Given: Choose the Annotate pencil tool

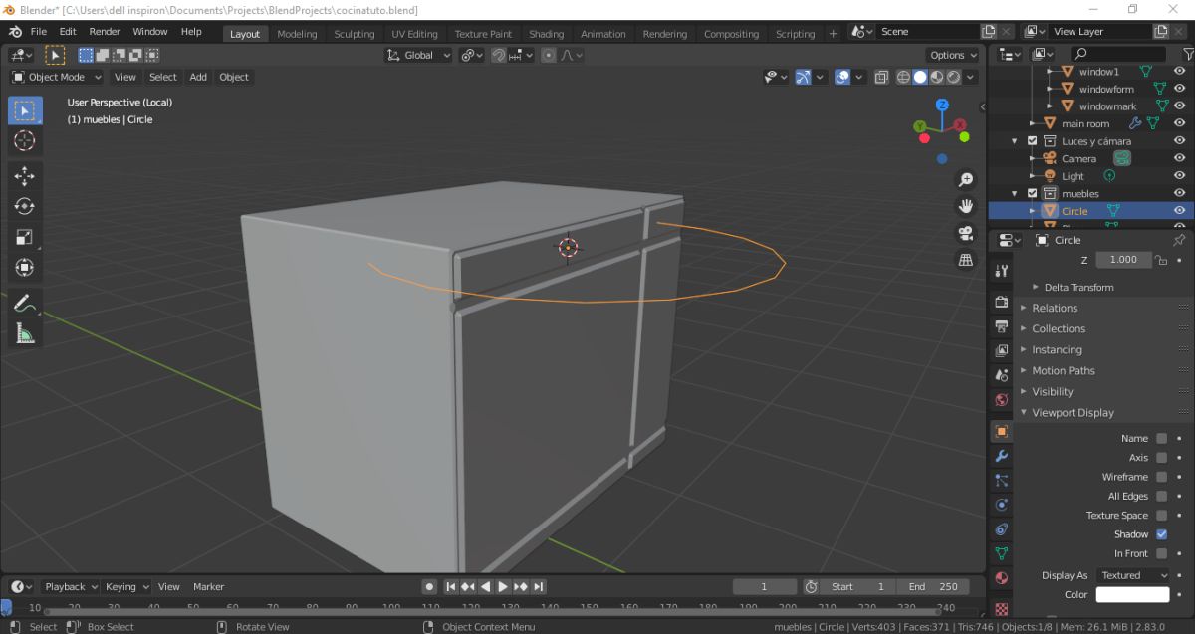Looking at the screenshot, I should [25, 304].
